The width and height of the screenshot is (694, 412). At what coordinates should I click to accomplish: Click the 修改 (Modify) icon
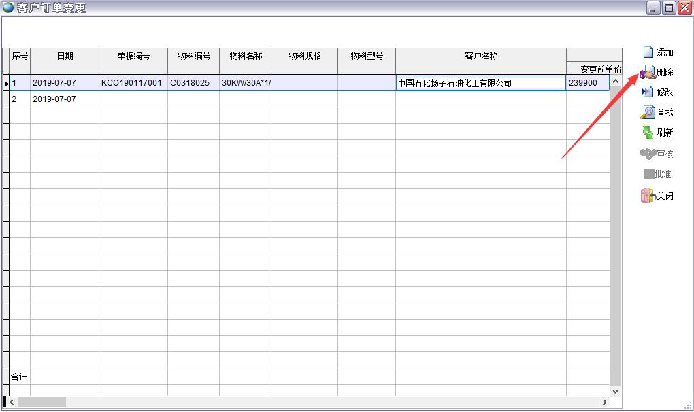[x=648, y=92]
